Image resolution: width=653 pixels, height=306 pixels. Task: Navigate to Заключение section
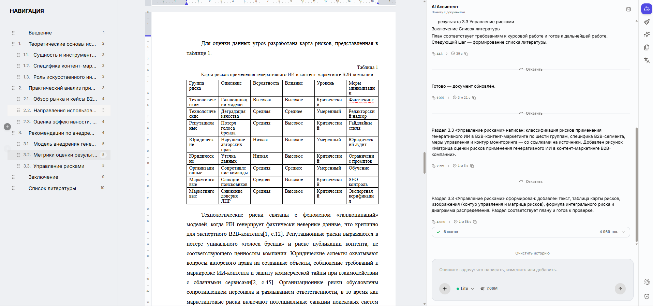tap(43, 177)
